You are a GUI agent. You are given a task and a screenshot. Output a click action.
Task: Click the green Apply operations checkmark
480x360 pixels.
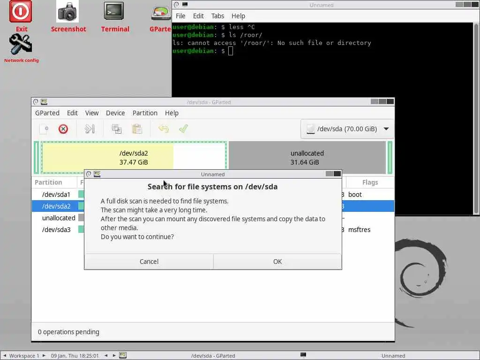tap(183, 129)
